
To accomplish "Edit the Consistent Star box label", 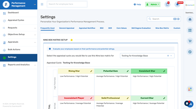I will [164, 71].
